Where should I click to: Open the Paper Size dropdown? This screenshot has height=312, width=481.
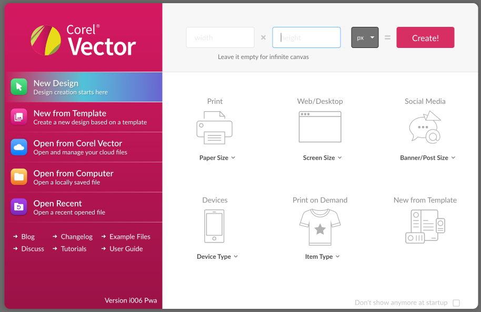point(217,157)
